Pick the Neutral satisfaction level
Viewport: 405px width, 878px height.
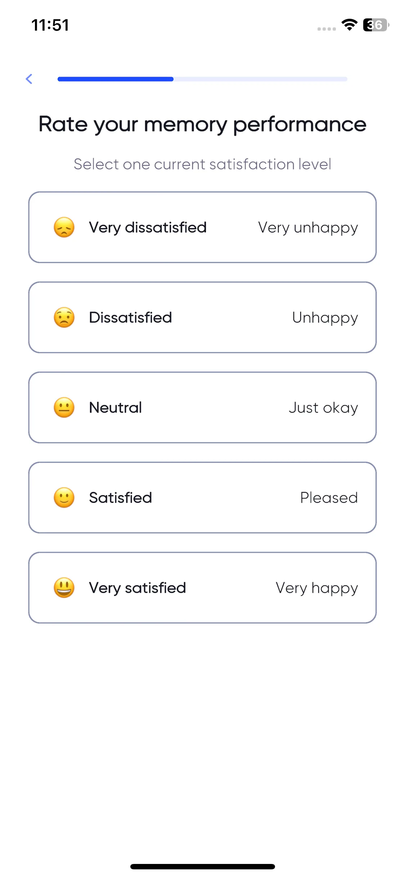click(202, 408)
